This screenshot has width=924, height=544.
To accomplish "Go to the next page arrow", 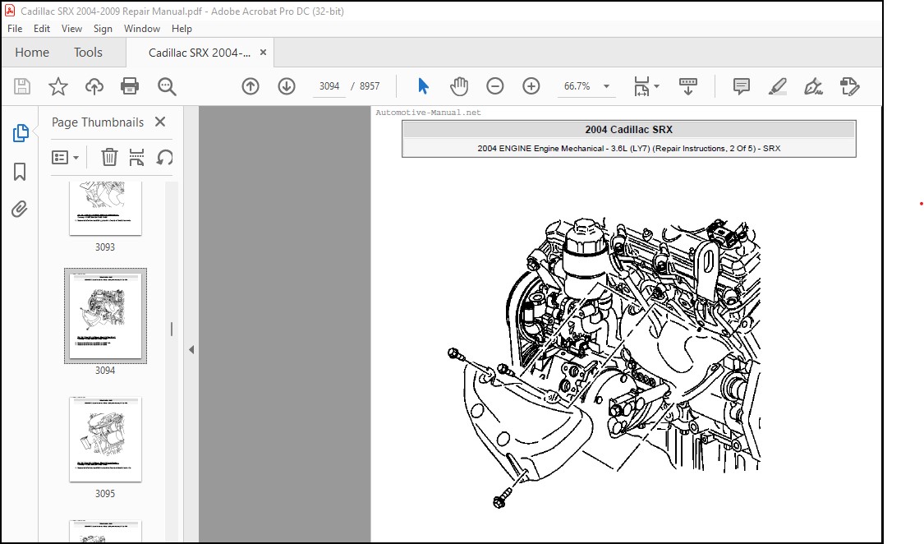I will pyautogui.click(x=287, y=86).
